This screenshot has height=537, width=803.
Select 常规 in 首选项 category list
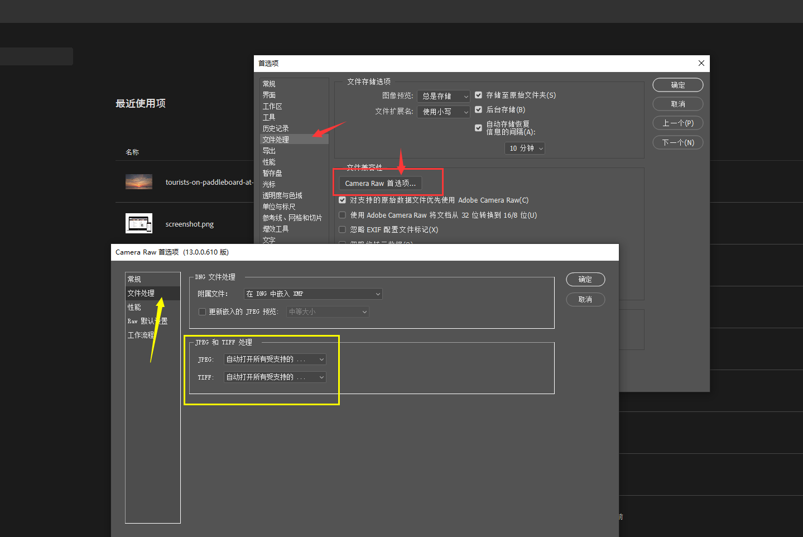tap(269, 84)
